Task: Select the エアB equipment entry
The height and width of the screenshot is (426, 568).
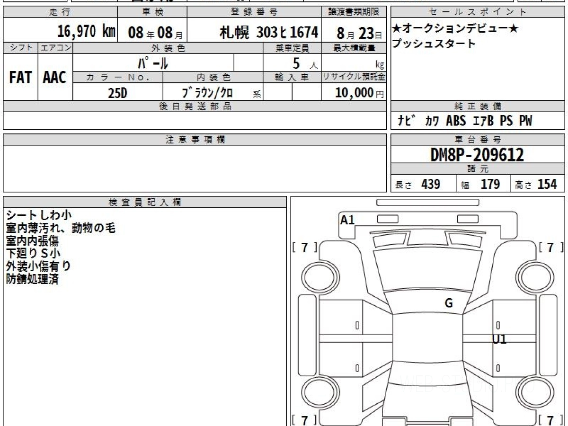Action: pos(483,121)
